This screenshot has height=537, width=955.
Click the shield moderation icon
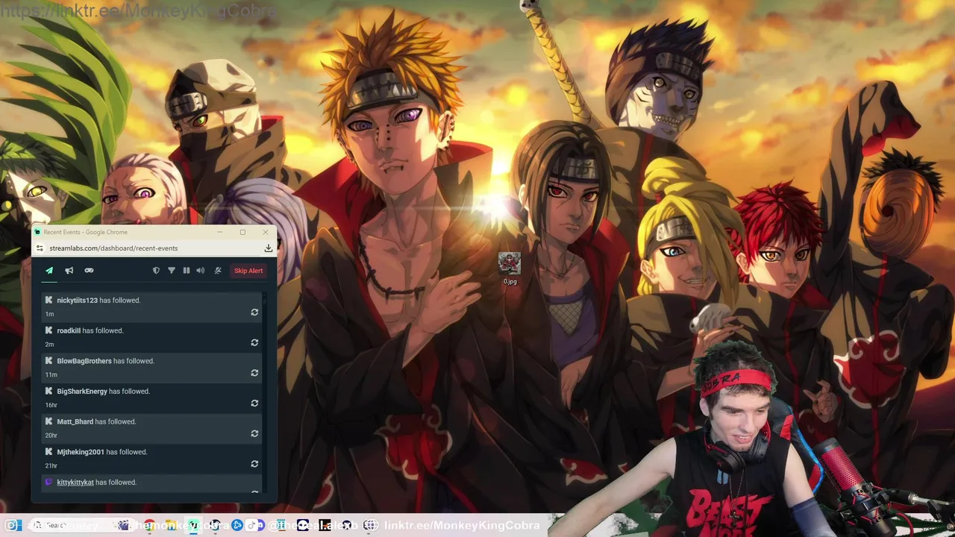(156, 271)
